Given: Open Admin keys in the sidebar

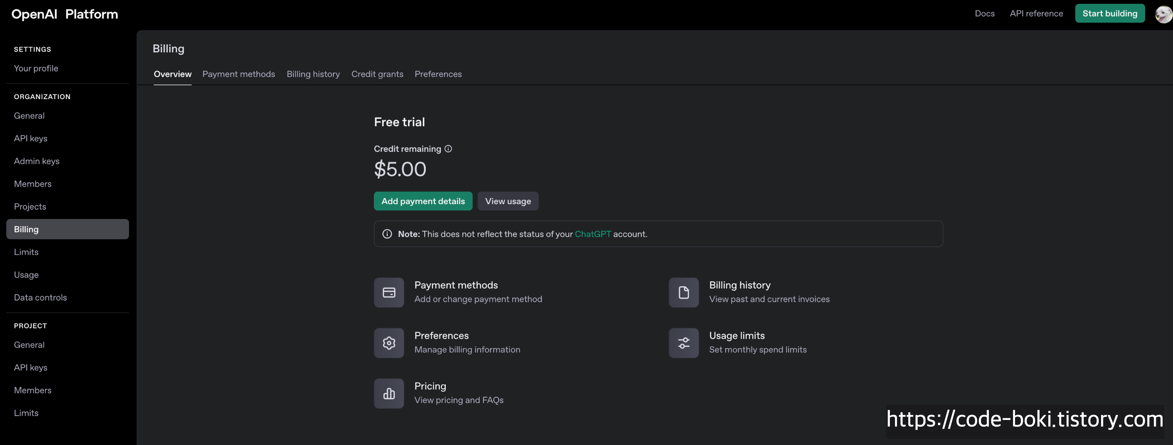Looking at the screenshot, I should click(x=36, y=161).
